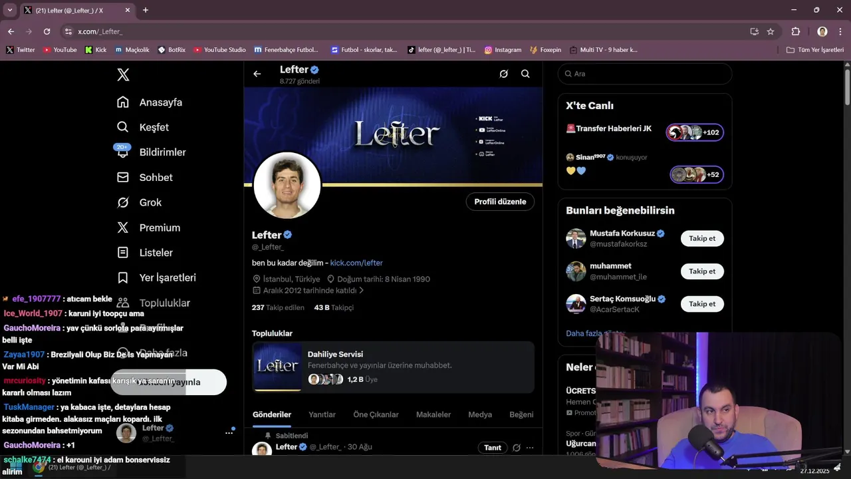Open Listeler in the sidebar
Viewport: 851px width, 479px height.
click(x=145, y=253)
